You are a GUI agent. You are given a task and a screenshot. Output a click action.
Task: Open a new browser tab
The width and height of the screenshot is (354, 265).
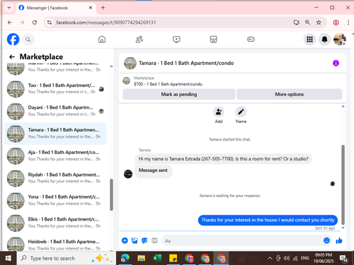(103, 8)
